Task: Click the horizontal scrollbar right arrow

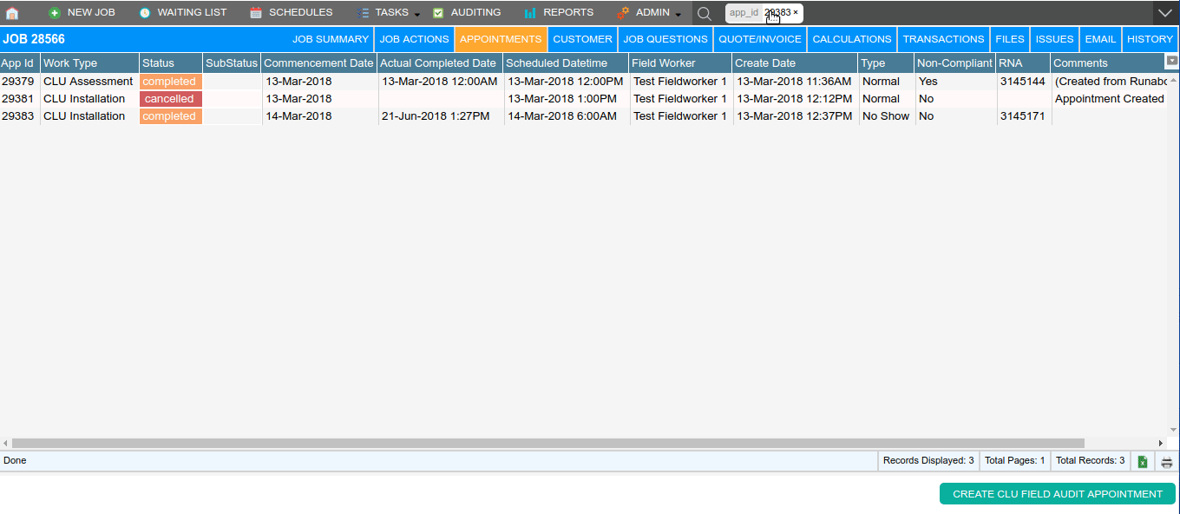Action: (1161, 443)
